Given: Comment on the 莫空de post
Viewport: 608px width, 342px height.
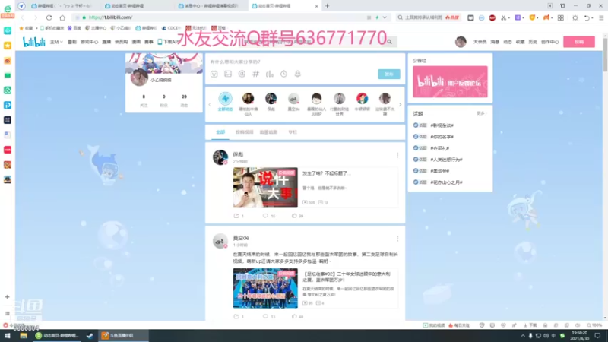Looking at the screenshot, I should 269,316.
